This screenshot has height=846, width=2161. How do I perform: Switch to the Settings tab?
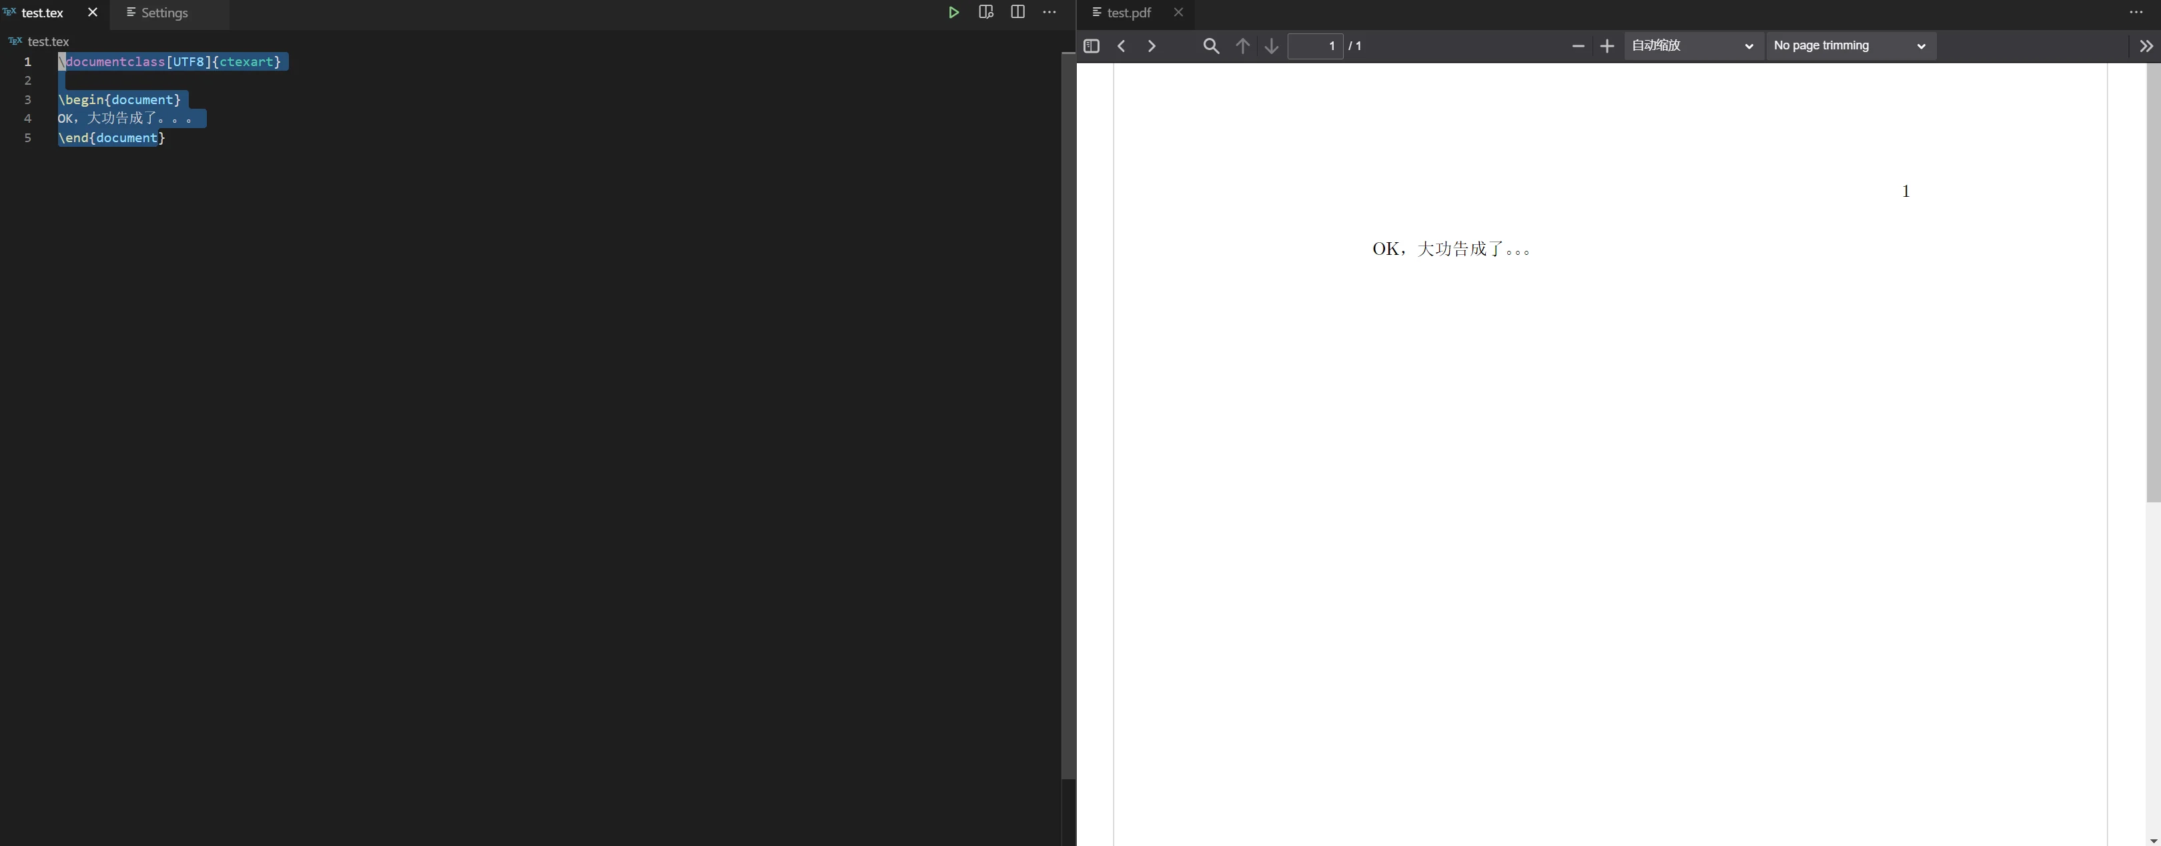[164, 13]
